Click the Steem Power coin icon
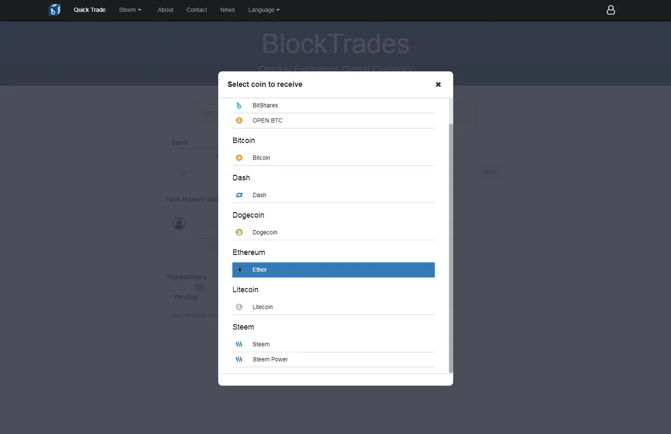This screenshot has width=671, height=434. (x=239, y=359)
